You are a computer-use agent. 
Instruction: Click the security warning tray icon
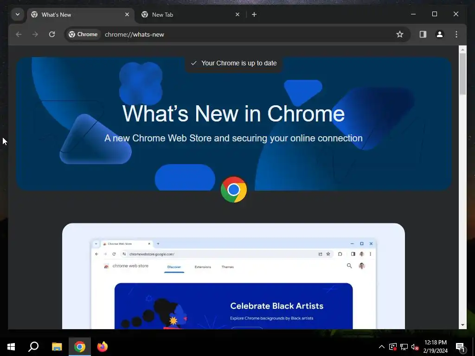pos(392,347)
